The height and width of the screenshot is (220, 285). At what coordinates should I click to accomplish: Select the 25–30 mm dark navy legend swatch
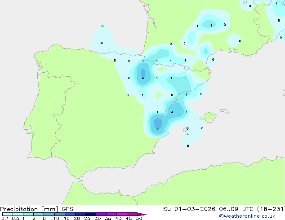point(91,214)
